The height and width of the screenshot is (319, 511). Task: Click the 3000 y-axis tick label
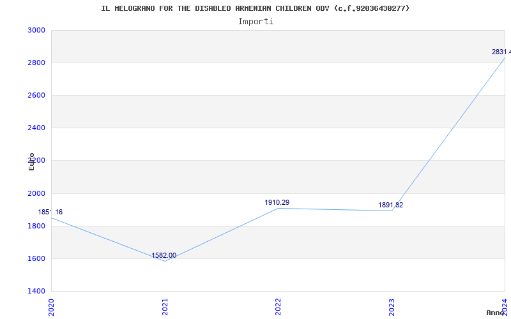pos(36,30)
